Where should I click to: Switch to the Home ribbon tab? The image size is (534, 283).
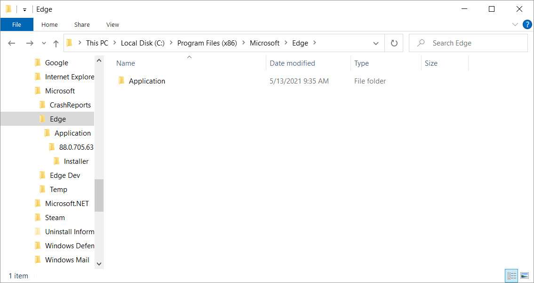click(49, 24)
